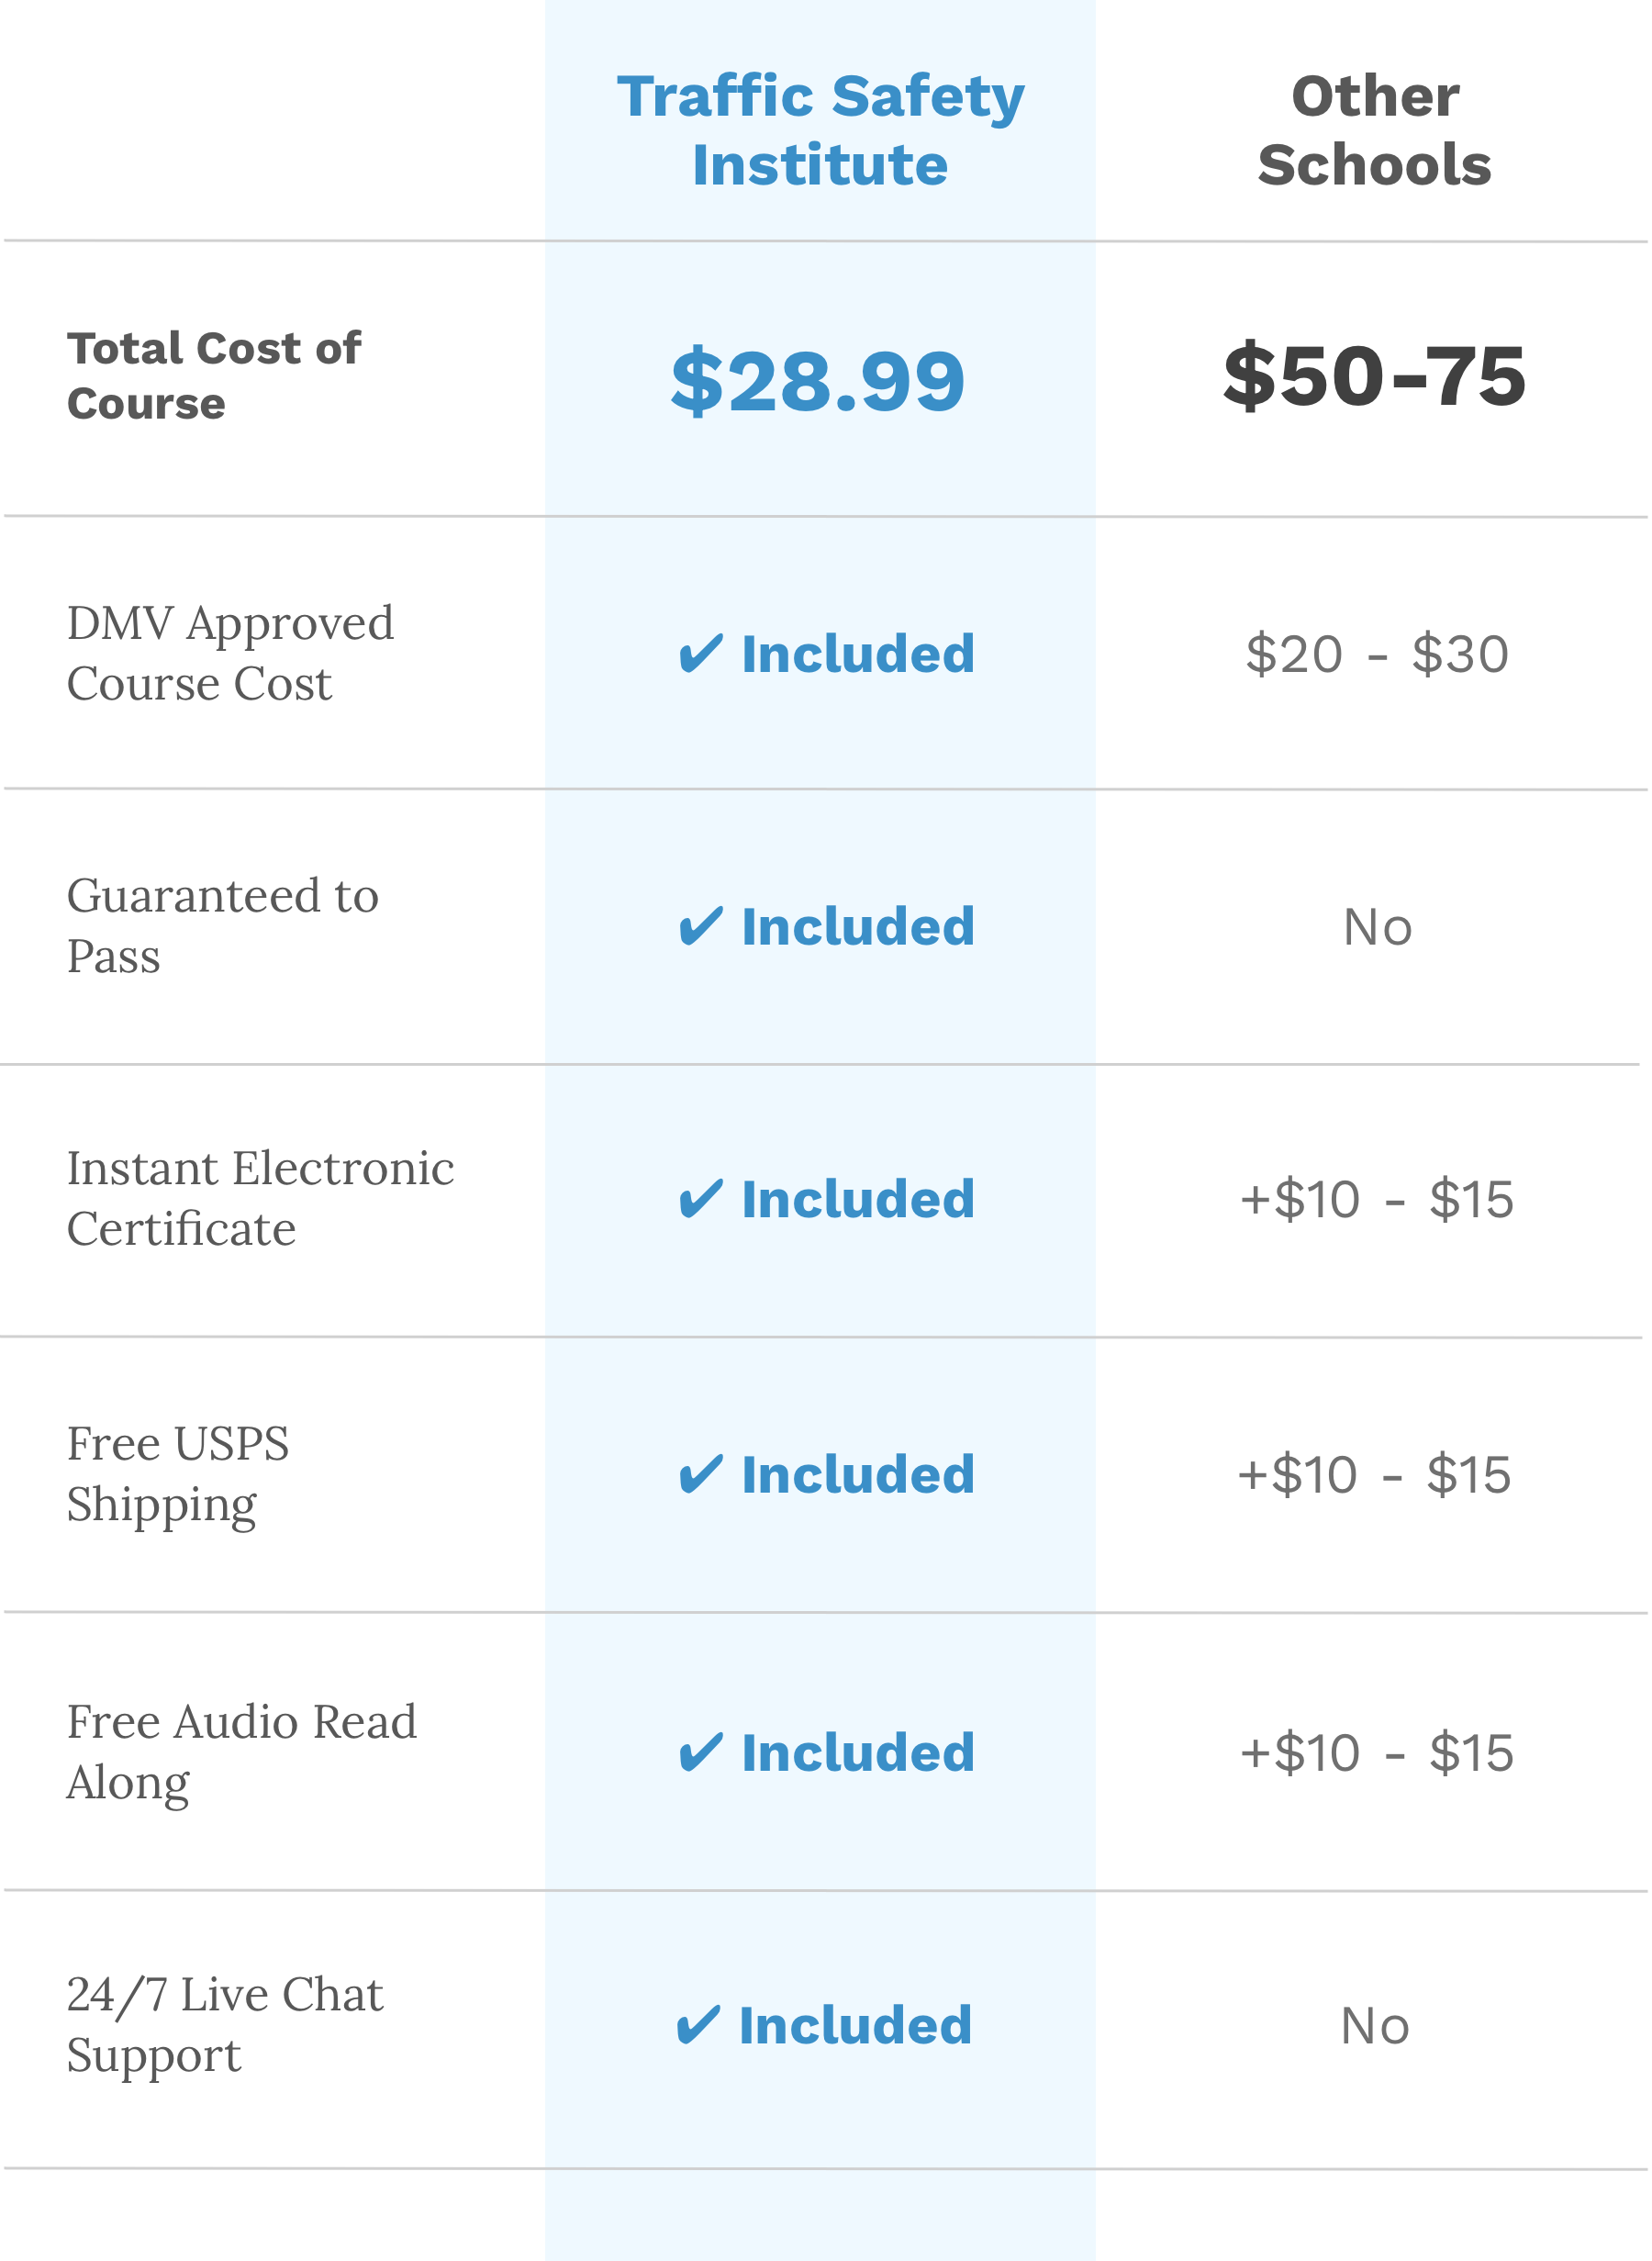Click the 24/7 Live Chat Support checkmark
The image size is (1652, 2261).
click(699, 2027)
